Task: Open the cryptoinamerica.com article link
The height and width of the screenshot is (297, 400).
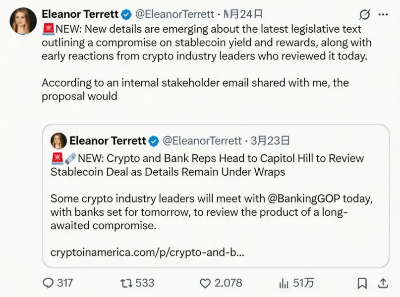Action: tap(147, 252)
